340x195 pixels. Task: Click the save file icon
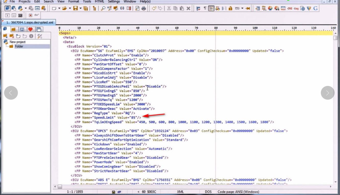click(75, 8)
